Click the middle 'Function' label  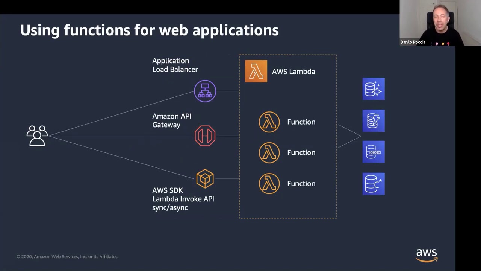click(x=301, y=152)
